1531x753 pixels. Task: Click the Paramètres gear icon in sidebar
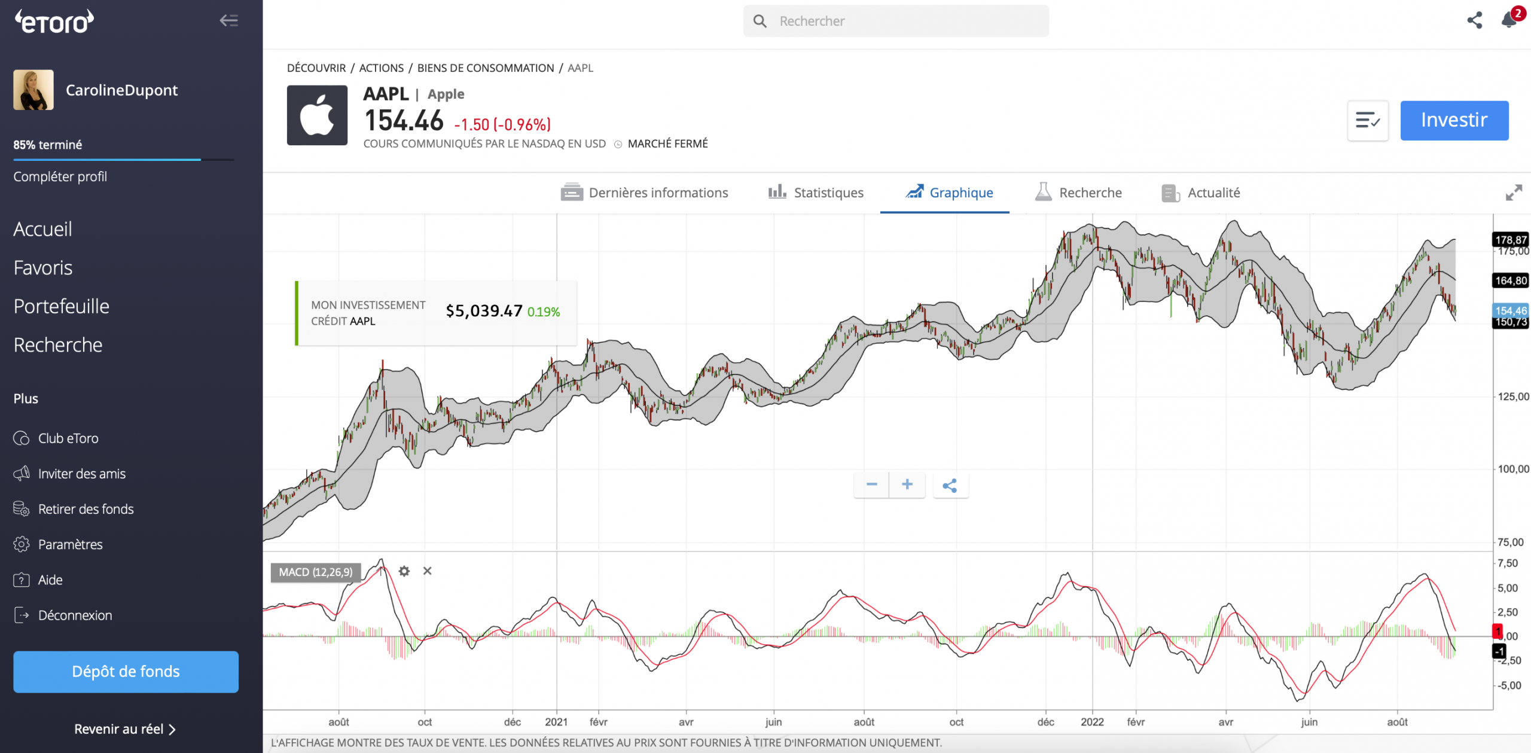pos(22,544)
